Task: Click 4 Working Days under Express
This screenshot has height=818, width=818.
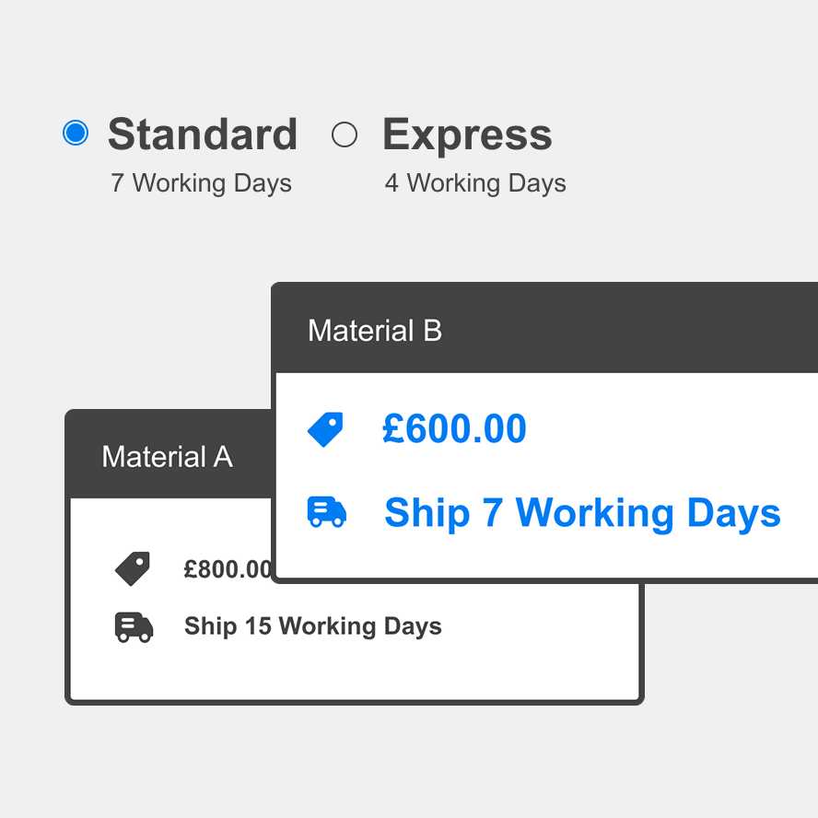Action: pyautogui.click(x=475, y=183)
